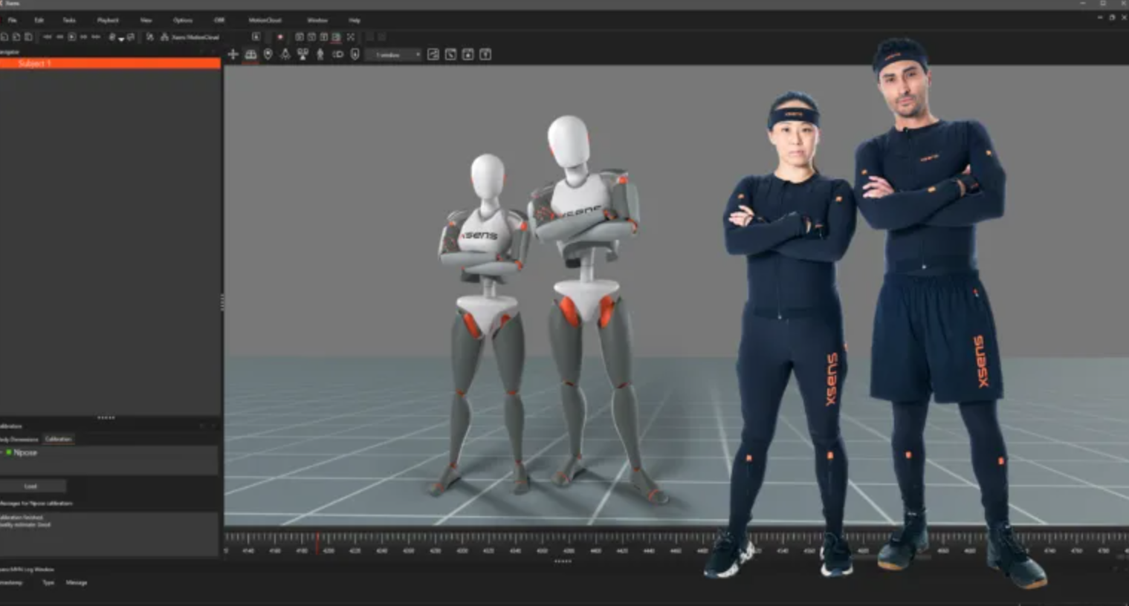Click the Load button in calibration panel
The image size is (1129, 606).
[31, 486]
